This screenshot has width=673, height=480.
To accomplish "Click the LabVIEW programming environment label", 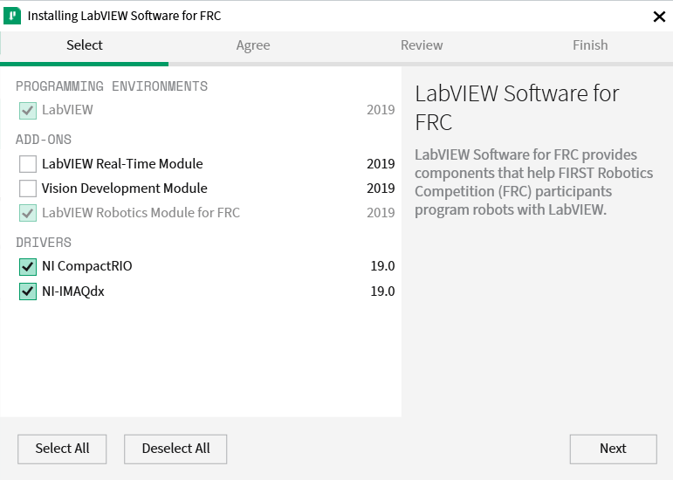I will point(67,110).
